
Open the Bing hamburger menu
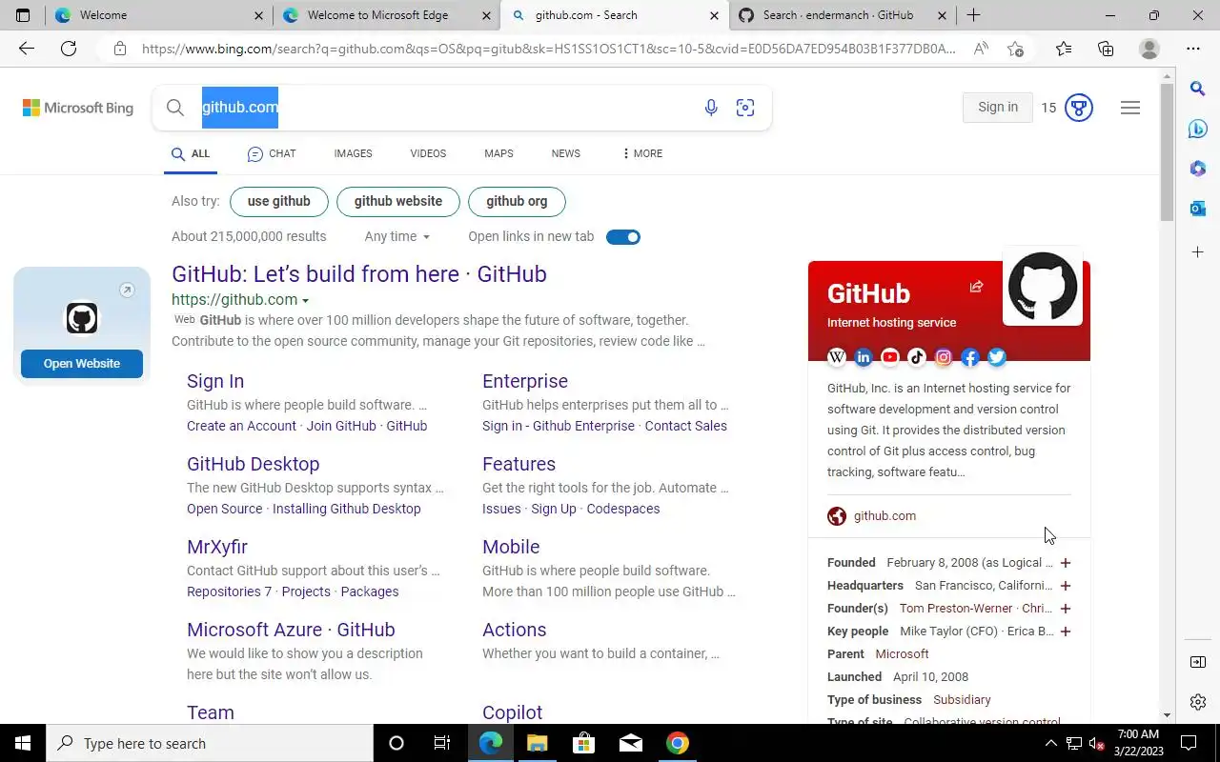coord(1130,108)
